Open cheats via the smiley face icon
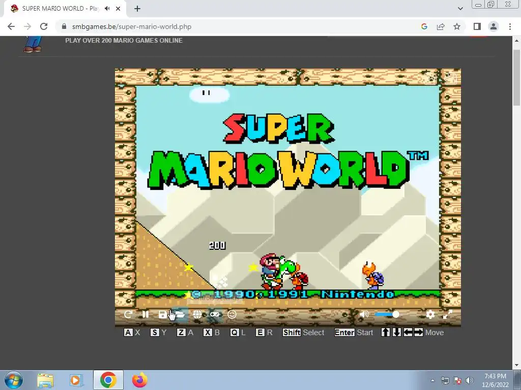The height and width of the screenshot is (390, 521). click(x=232, y=314)
